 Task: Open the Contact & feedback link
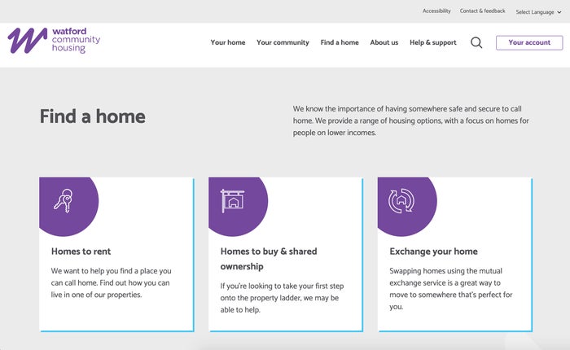[x=482, y=11]
